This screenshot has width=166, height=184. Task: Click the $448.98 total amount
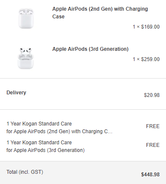click(150, 175)
